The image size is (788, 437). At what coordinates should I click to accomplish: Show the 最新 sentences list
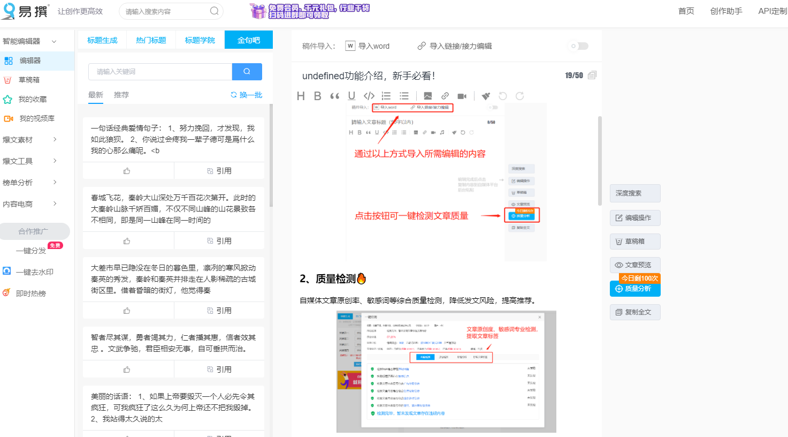pos(96,95)
